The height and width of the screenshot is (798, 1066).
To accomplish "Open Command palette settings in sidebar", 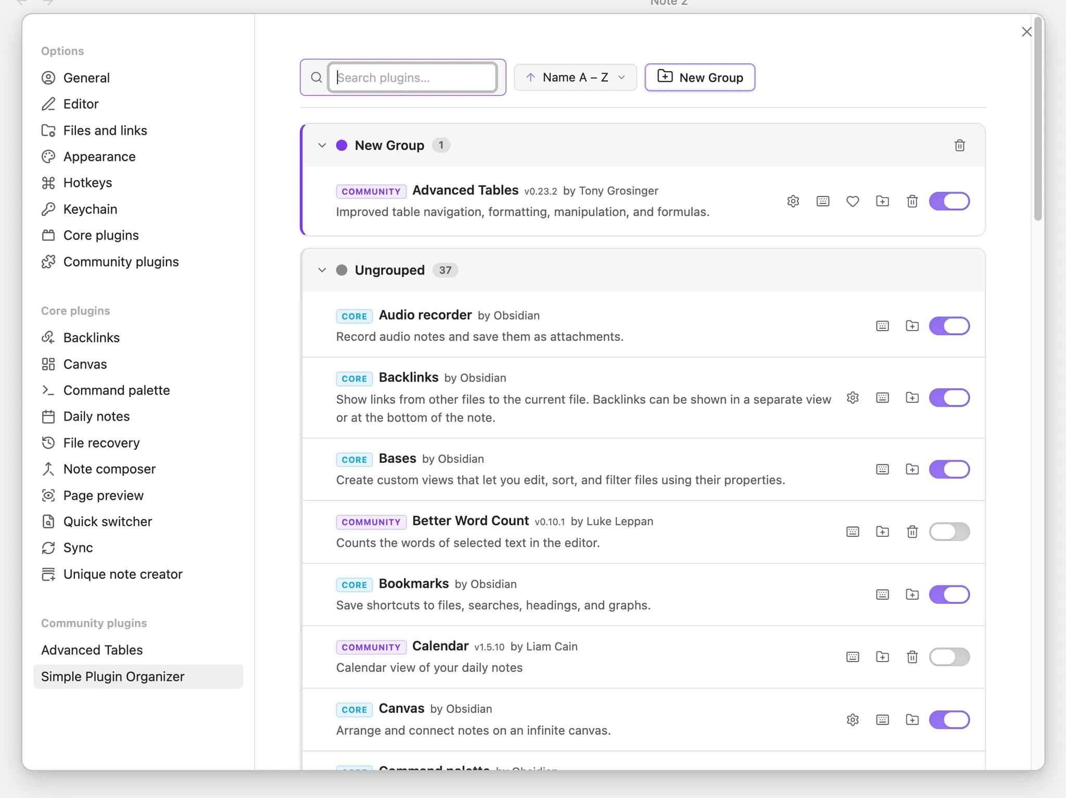I will [138, 390].
